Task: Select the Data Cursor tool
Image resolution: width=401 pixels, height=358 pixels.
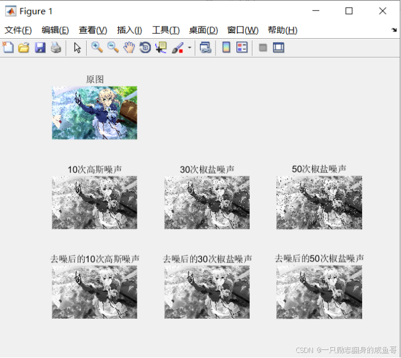Action: coord(161,48)
